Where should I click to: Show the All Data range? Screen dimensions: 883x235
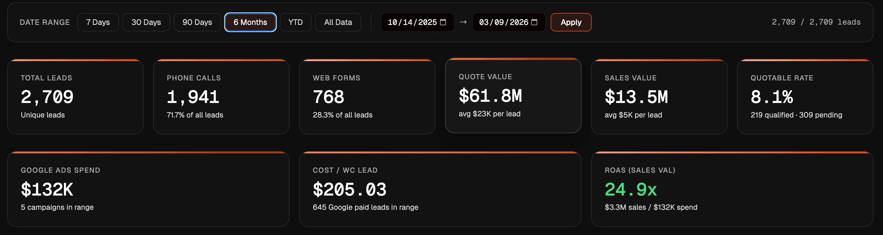[338, 22]
